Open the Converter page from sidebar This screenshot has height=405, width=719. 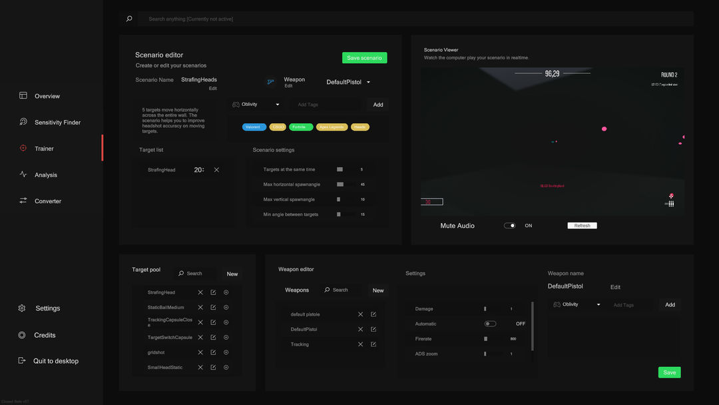click(48, 201)
